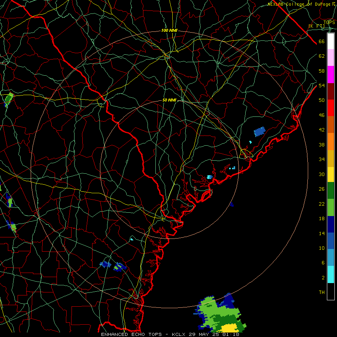The width and height of the screenshot is (337, 337).
Task: Click the green echo at far left edge
Action: click(9, 99)
